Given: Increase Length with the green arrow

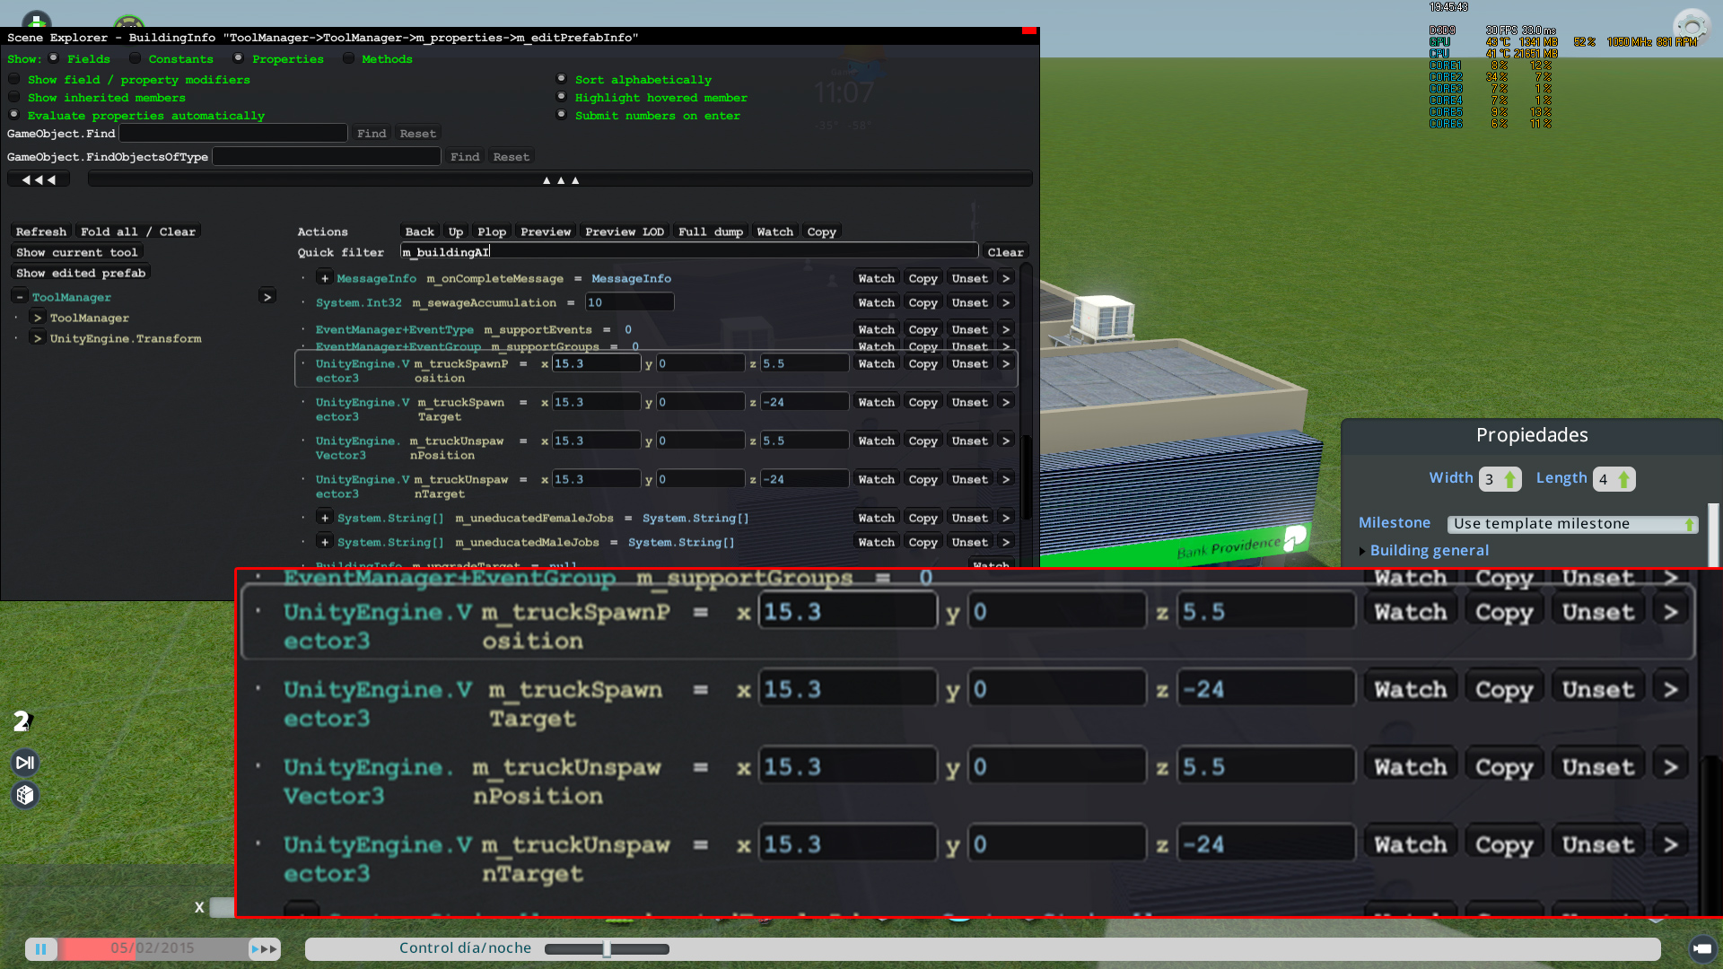Looking at the screenshot, I should click(1624, 479).
